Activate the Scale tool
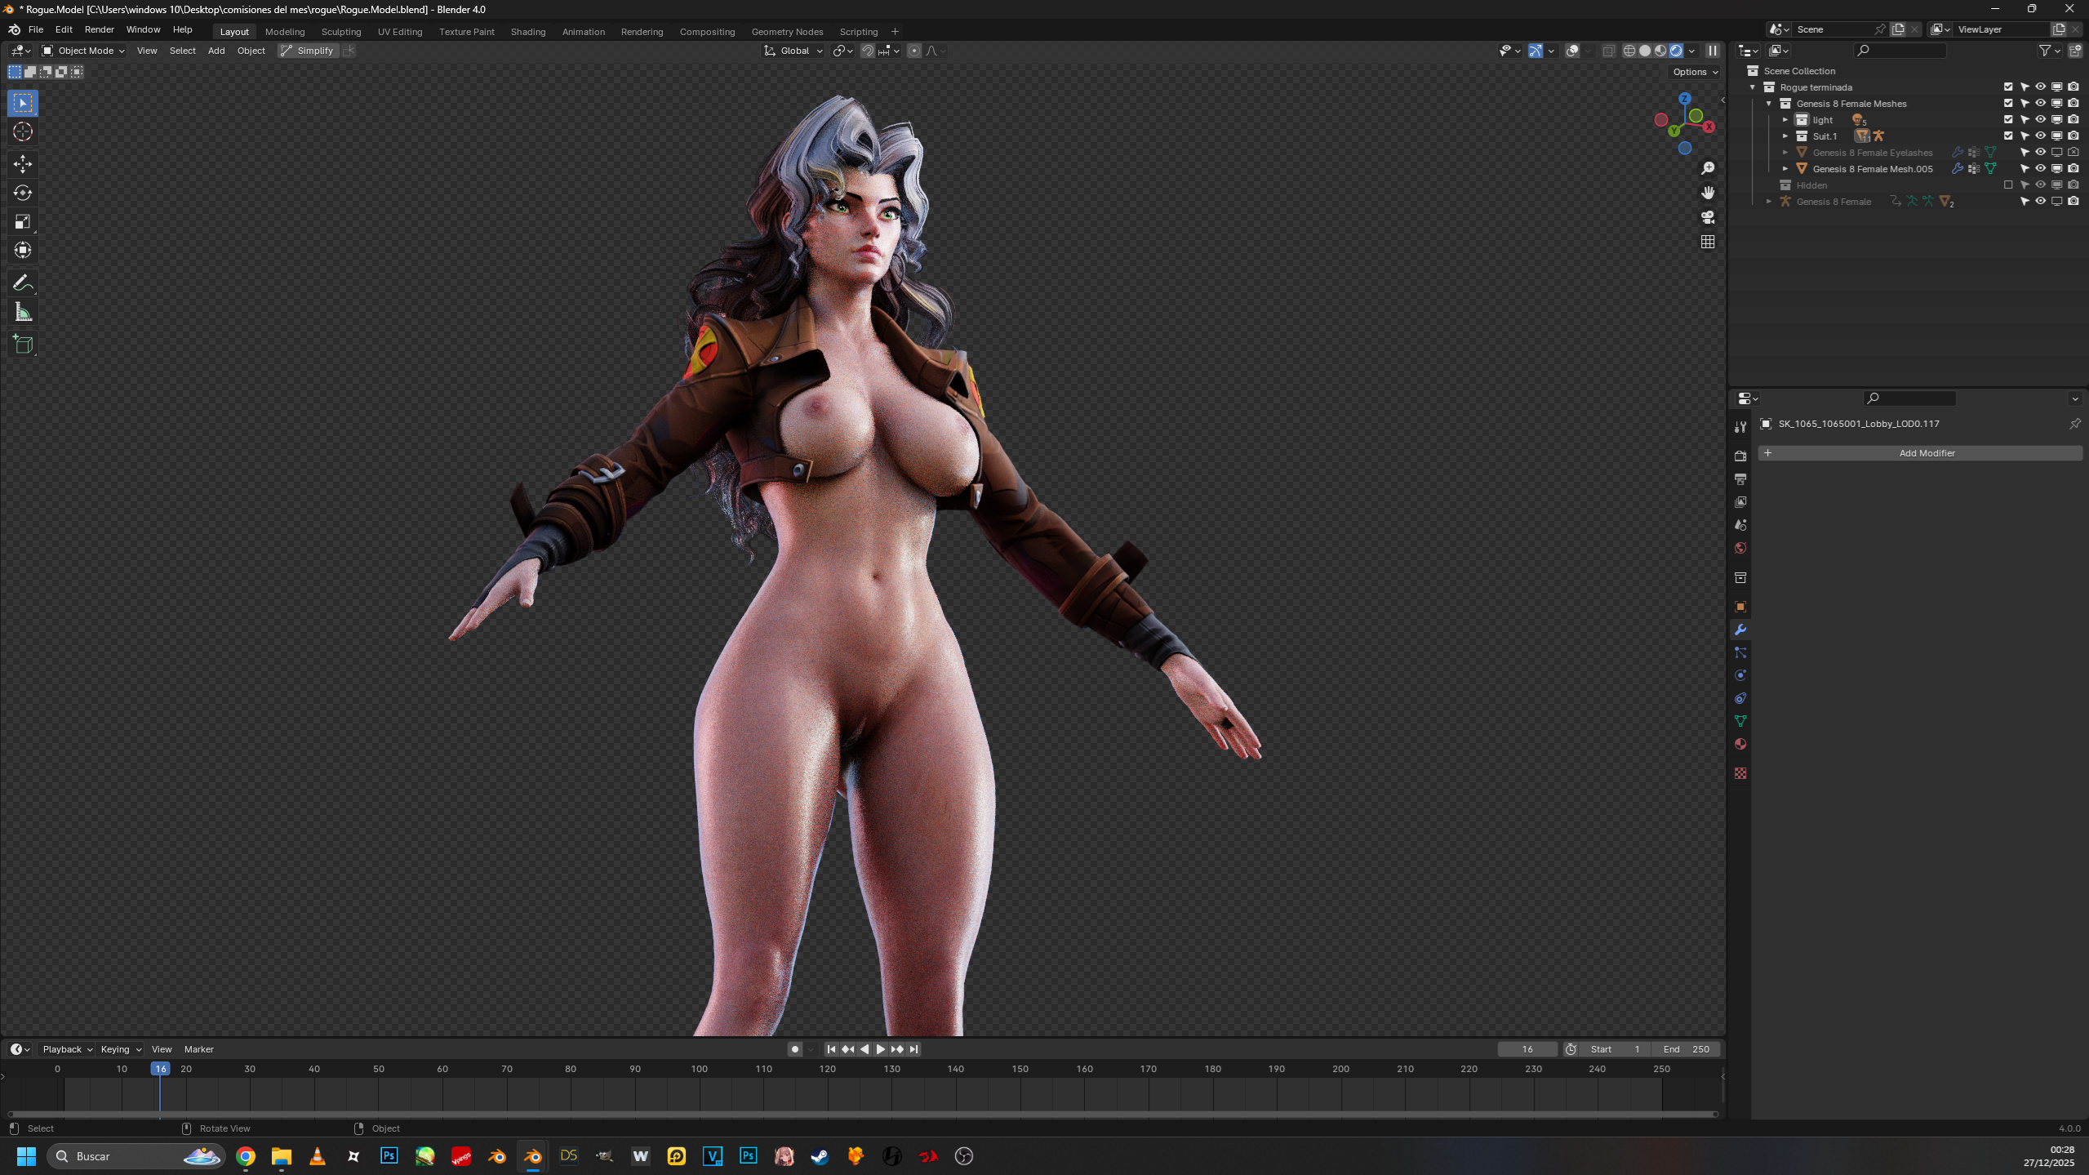The width and height of the screenshot is (2089, 1175). coord(23,221)
